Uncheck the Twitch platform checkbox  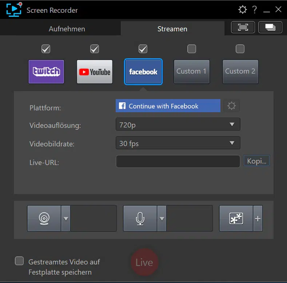click(46, 49)
